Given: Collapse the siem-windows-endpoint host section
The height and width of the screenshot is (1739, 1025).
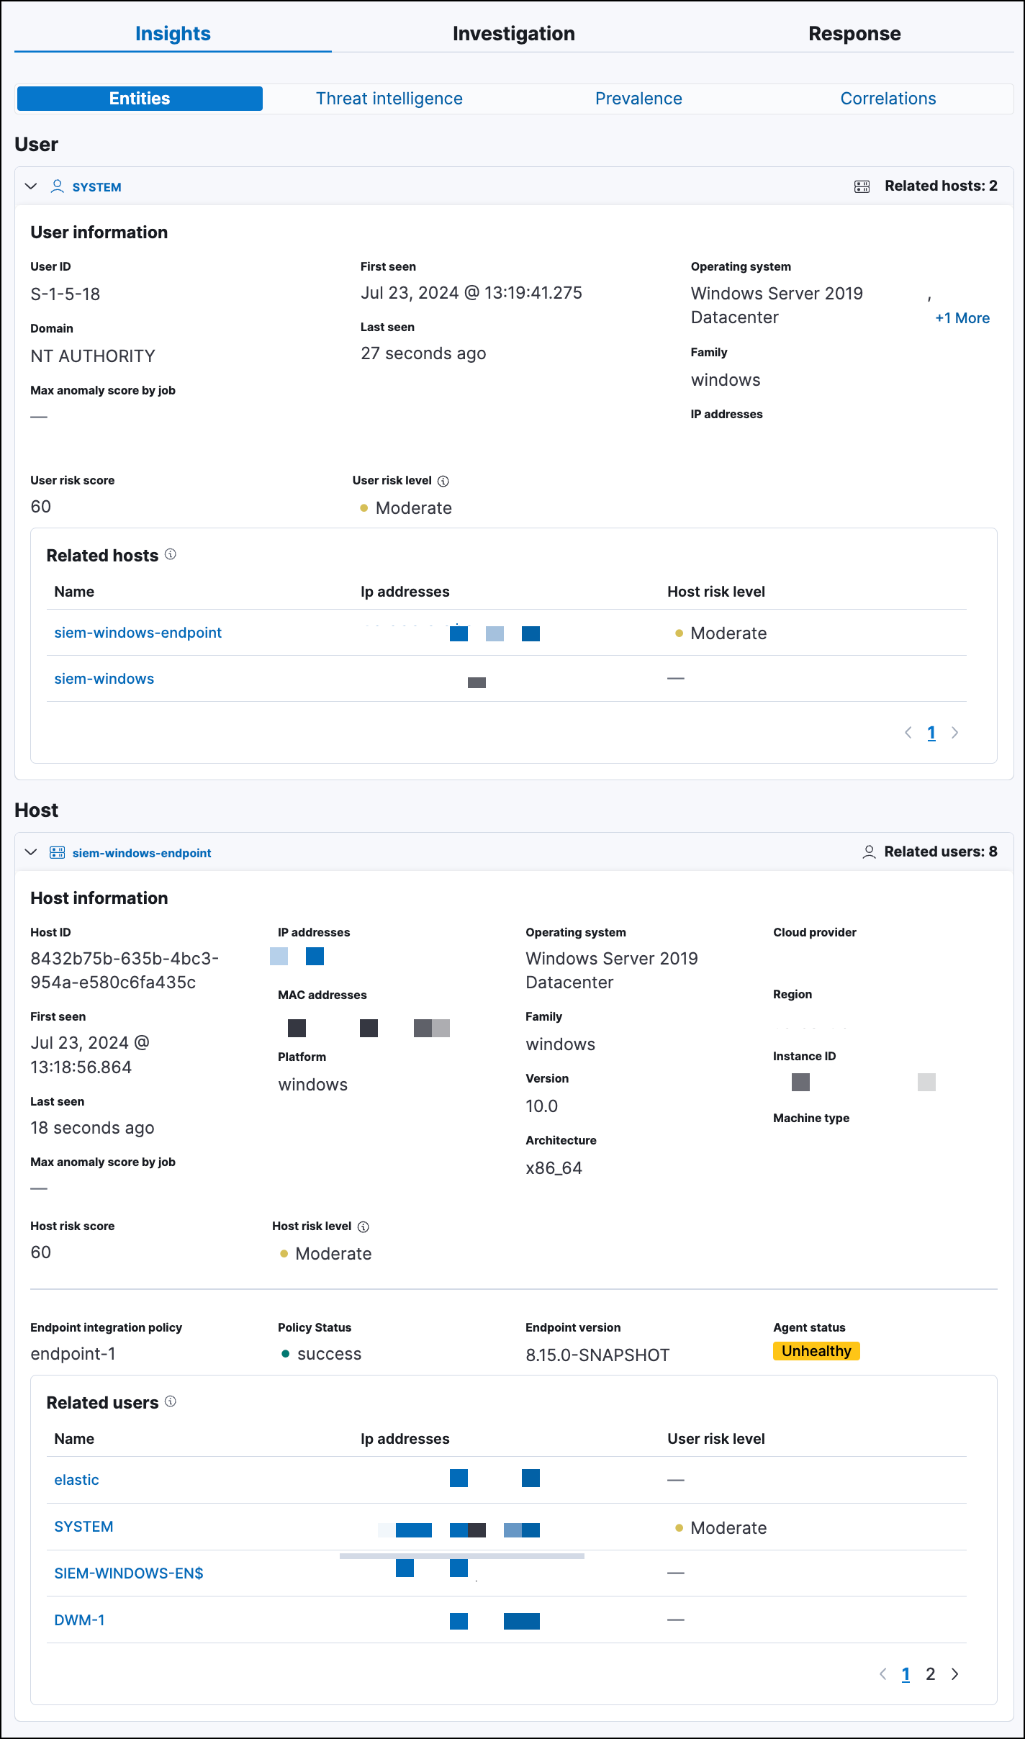Looking at the screenshot, I should (31, 852).
